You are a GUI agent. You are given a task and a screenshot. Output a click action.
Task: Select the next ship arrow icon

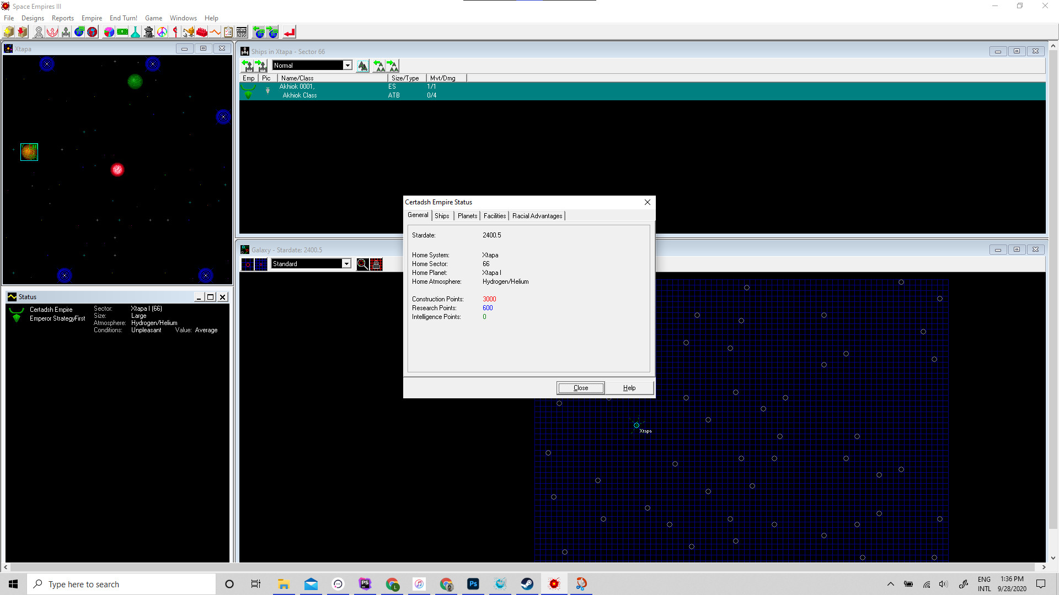pos(260,66)
